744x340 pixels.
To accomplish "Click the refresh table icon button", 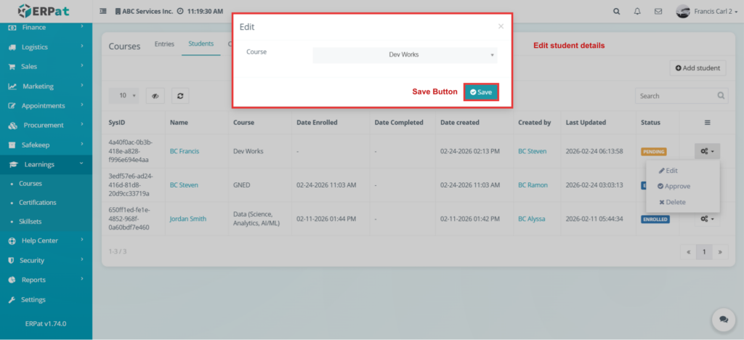I will [179, 95].
